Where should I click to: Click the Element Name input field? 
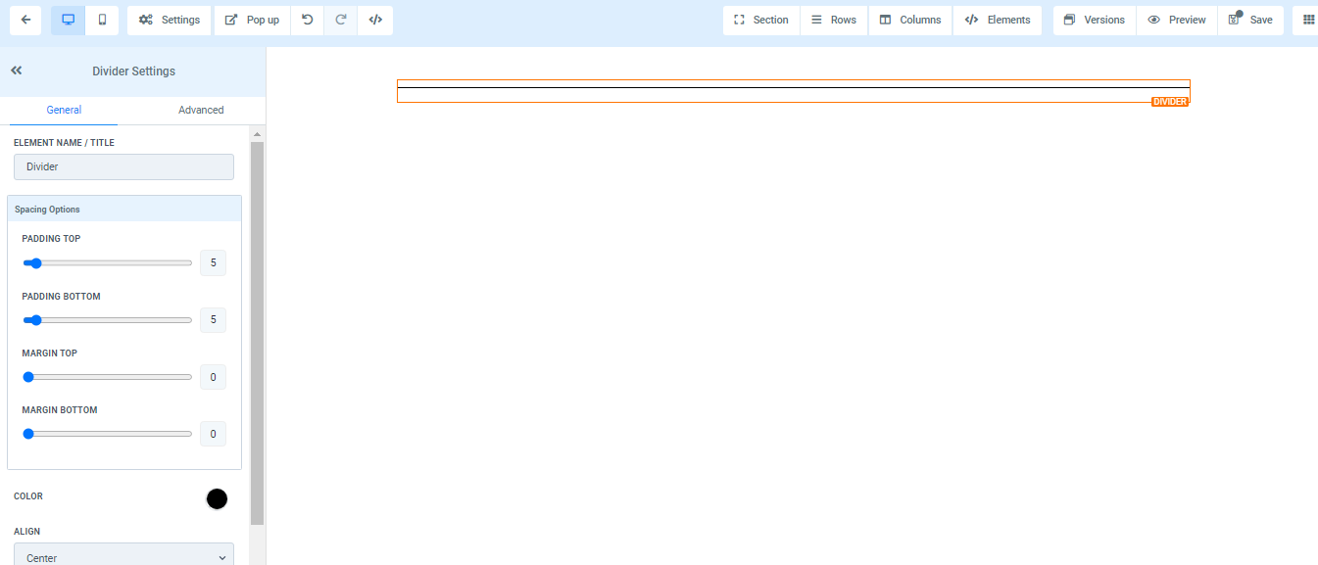pos(123,166)
